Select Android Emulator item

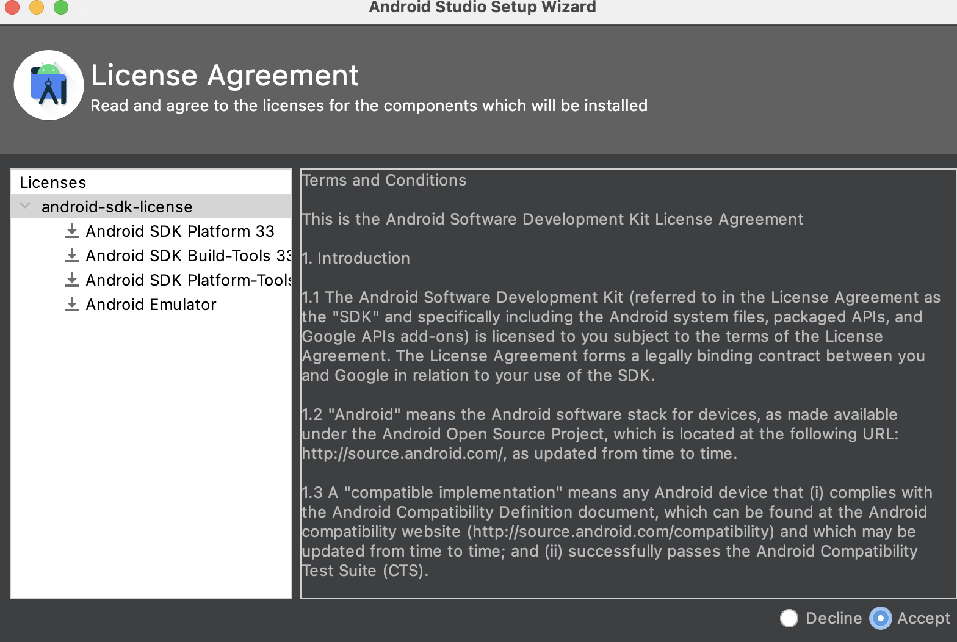coord(151,305)
